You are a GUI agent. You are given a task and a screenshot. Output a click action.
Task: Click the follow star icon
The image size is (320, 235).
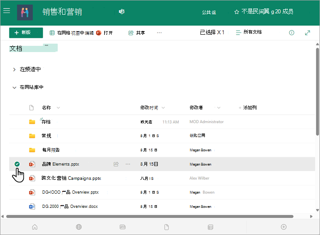pyautogui.click(x=236, y=12)
